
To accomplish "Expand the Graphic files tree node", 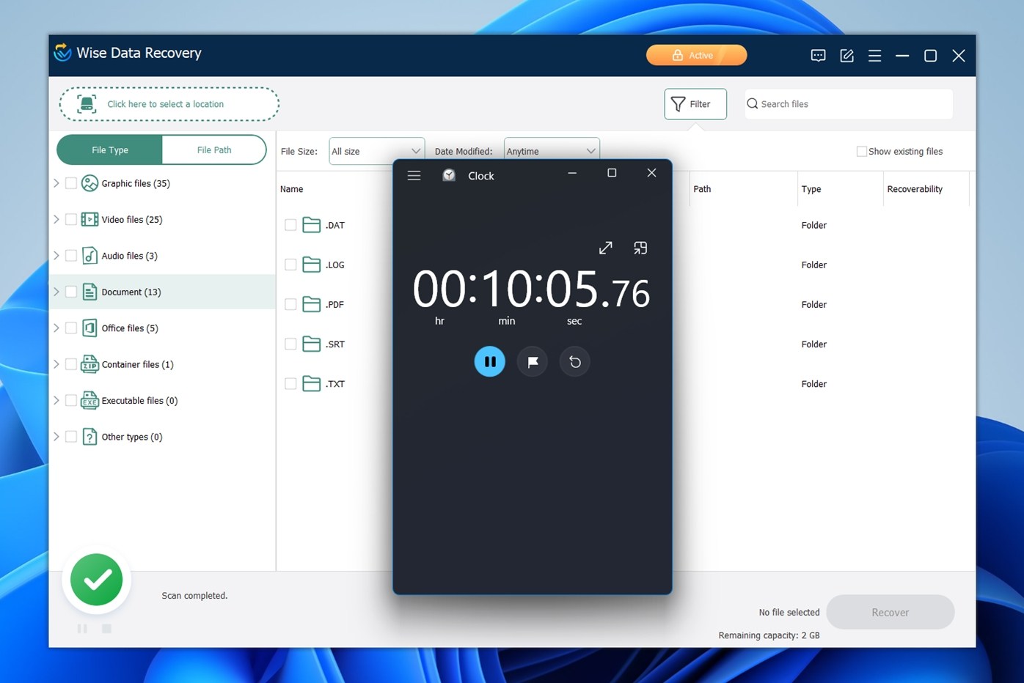I will [56, 183].
